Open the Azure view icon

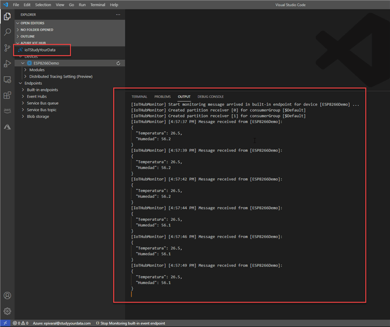pyautogui.click(x=7, y=127)
